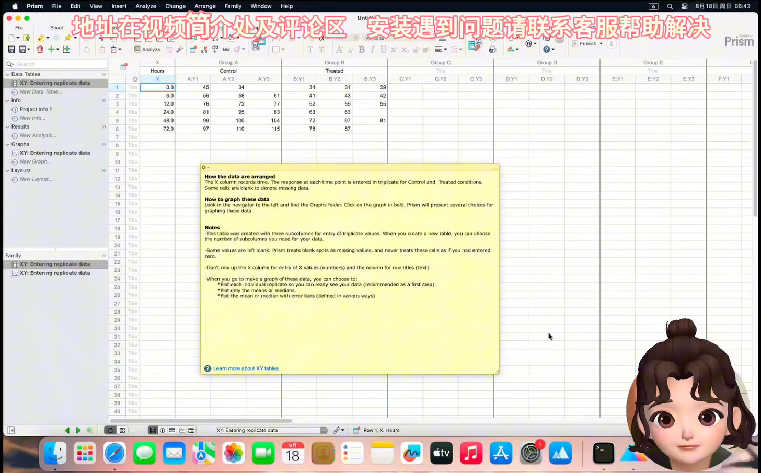
Task: Collapse the Graphs section
Action: click(7, 144)
